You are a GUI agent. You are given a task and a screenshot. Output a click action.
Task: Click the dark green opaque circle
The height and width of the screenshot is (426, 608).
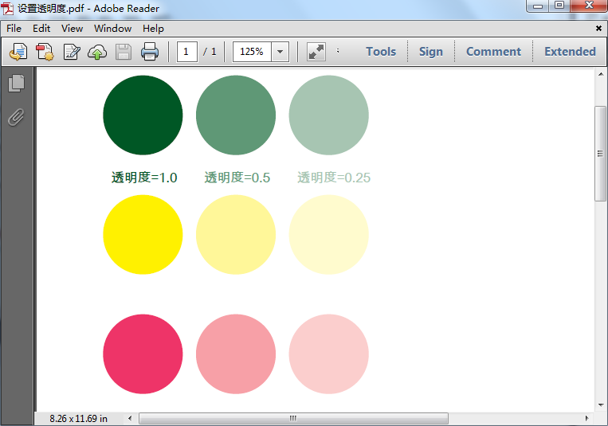(x=143, y=115)
